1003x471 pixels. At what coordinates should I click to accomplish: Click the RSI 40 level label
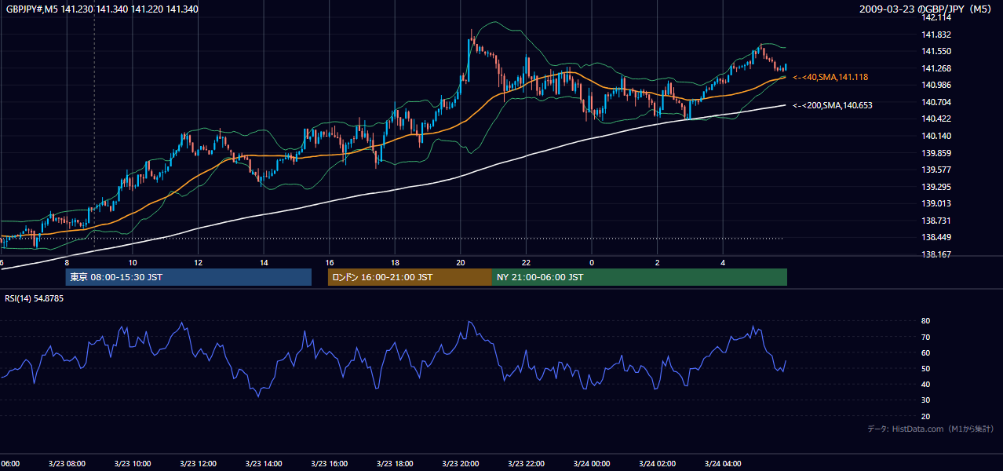926,384
